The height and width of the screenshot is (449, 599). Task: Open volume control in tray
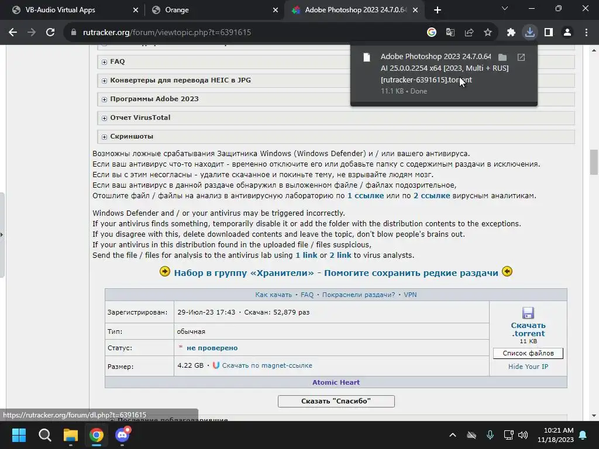point(523,435)
